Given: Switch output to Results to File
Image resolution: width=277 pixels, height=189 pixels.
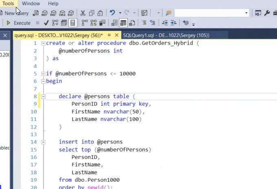Looking at the screenshot, I should pos(132,23).
